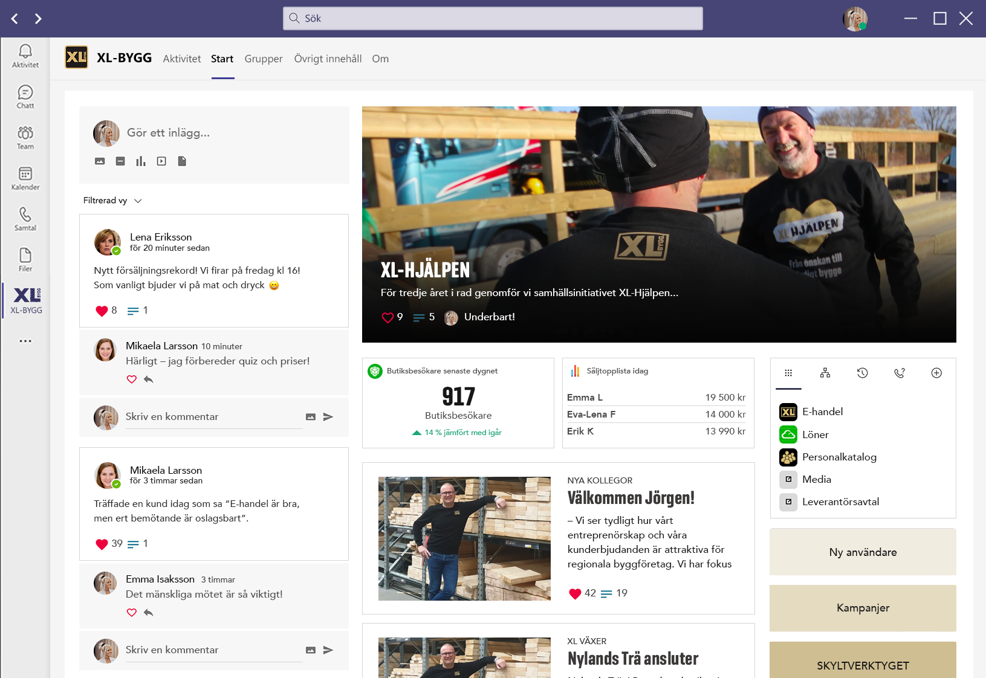Open Nylands Trä ansluter article title

click(633, 659)
